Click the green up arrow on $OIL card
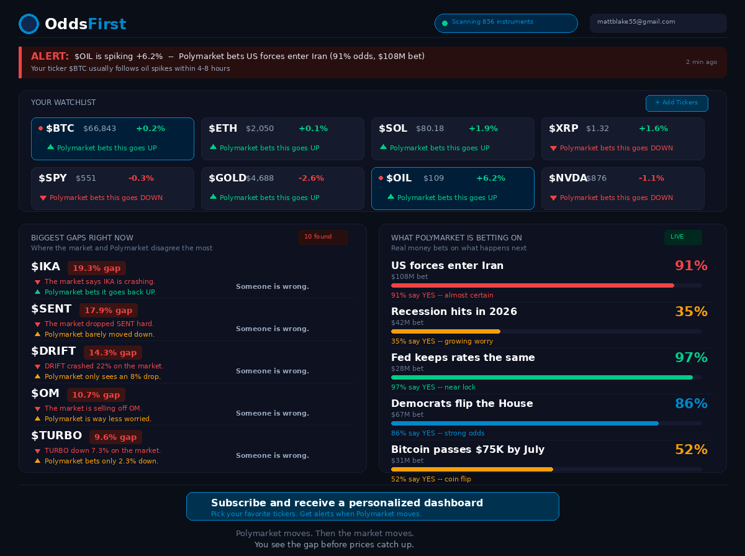745x556 pixels. pyautogui.click(x=391, y=197)
